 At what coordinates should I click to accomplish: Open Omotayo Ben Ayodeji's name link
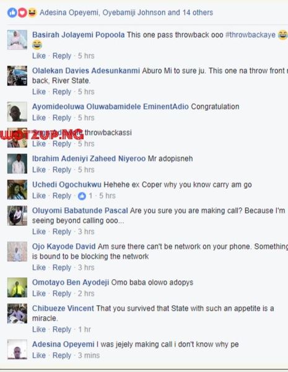pyautogui.click(x=71, y=282)
